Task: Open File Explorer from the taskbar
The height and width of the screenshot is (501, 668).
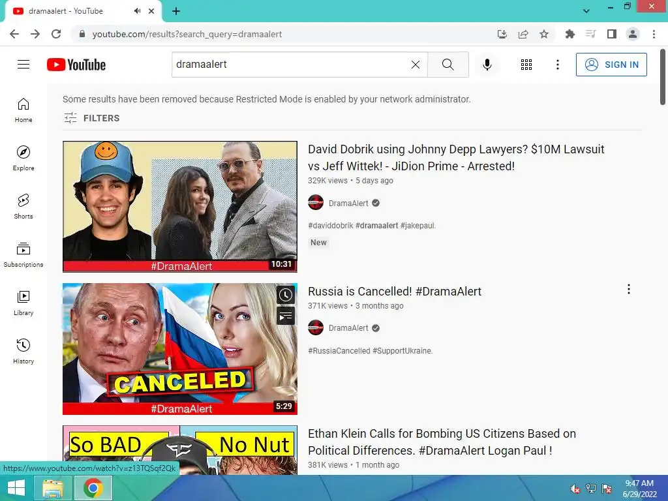Action: [x=53, y=488]
